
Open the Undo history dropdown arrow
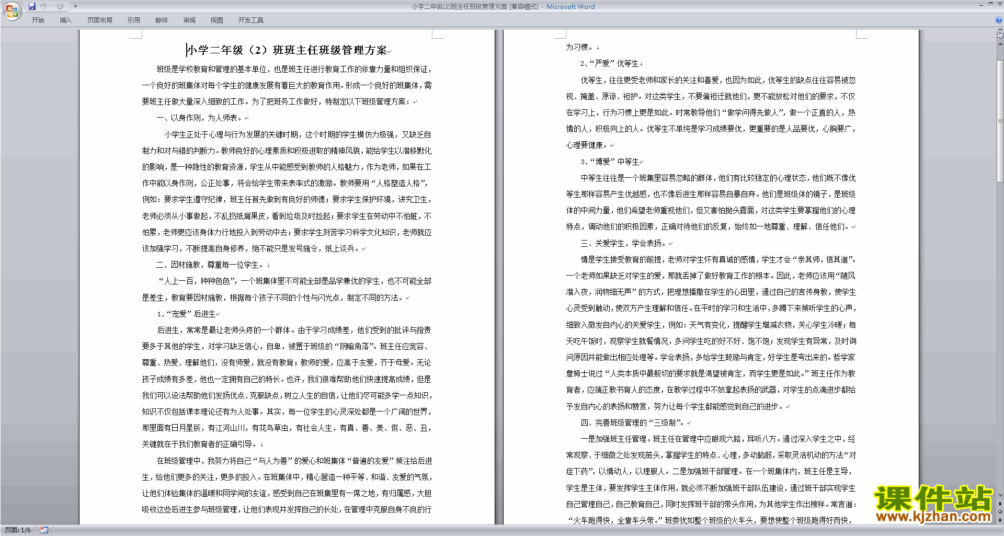(x=51, y=6)
